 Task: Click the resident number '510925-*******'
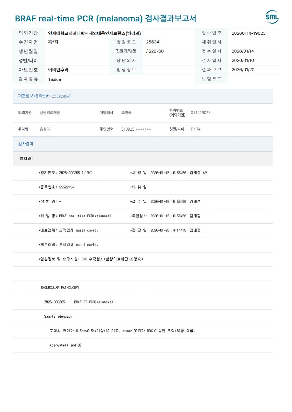click(x=136, y=129)
